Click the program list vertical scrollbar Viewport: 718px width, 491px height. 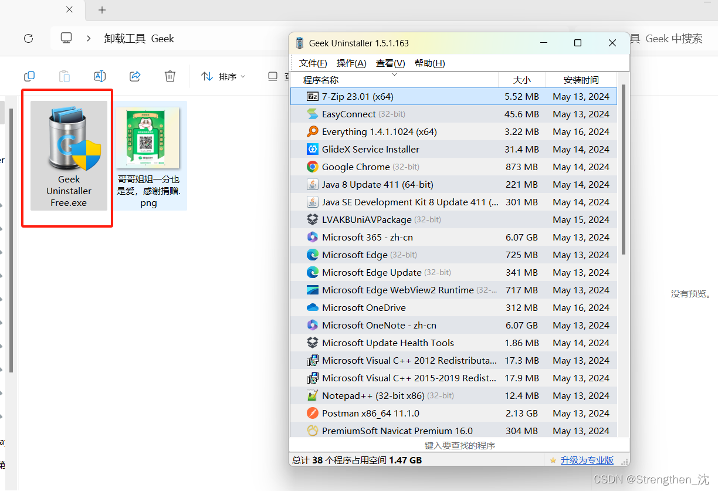tap(624, 170)
